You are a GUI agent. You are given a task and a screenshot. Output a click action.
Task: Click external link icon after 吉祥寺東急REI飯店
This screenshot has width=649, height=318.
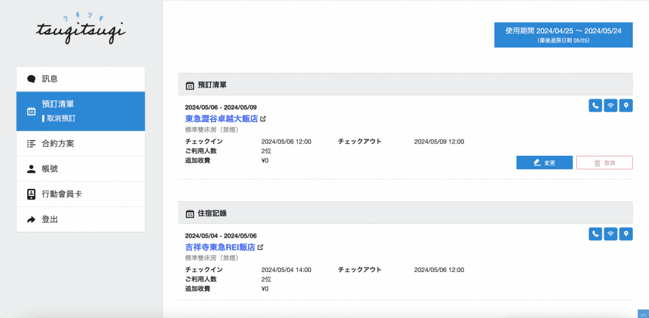pos(260,247)
